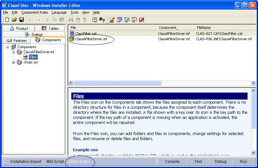Screen dimensions: 258x168
Task: Click Component_ cell in the ClassFilter.cat row
Action: click(174, 34)
